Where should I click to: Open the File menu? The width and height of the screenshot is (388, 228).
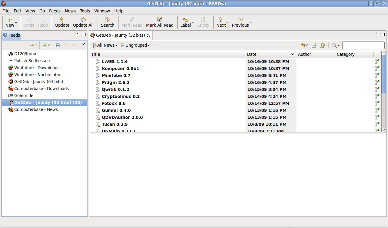[6, 11]
